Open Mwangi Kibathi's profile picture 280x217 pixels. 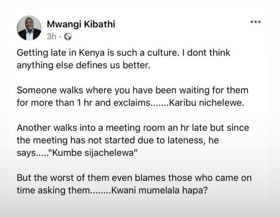[x=29, y=28]
